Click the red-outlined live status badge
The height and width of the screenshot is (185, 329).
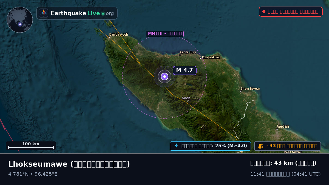(291, 12)
